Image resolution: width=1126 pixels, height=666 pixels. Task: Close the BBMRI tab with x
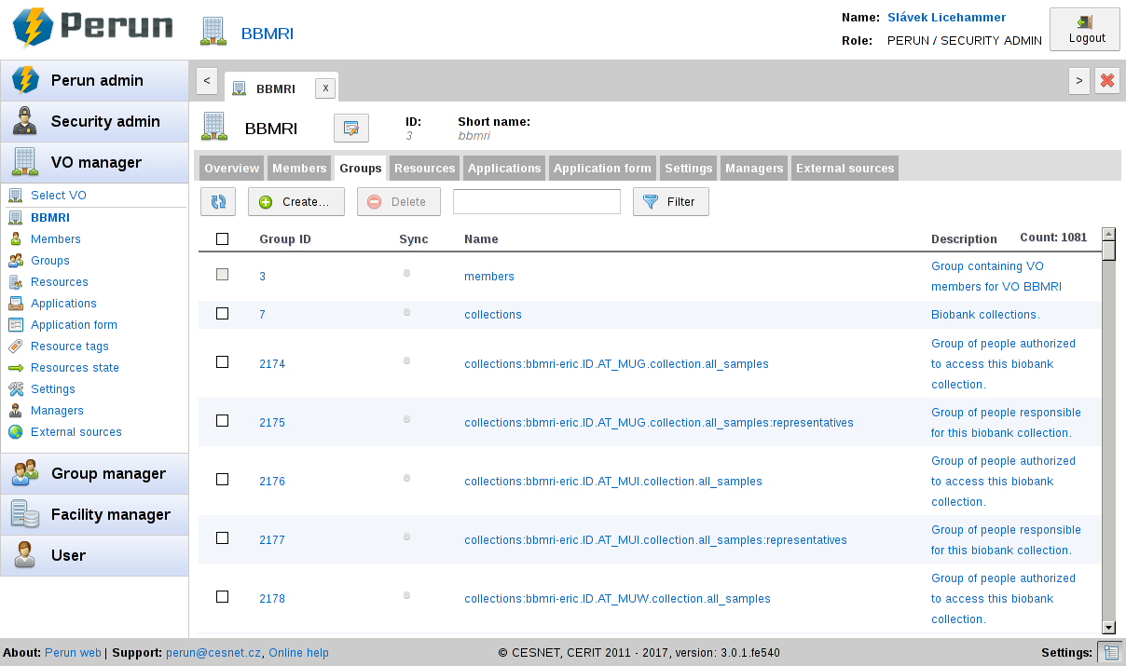[x=325, y=88]
